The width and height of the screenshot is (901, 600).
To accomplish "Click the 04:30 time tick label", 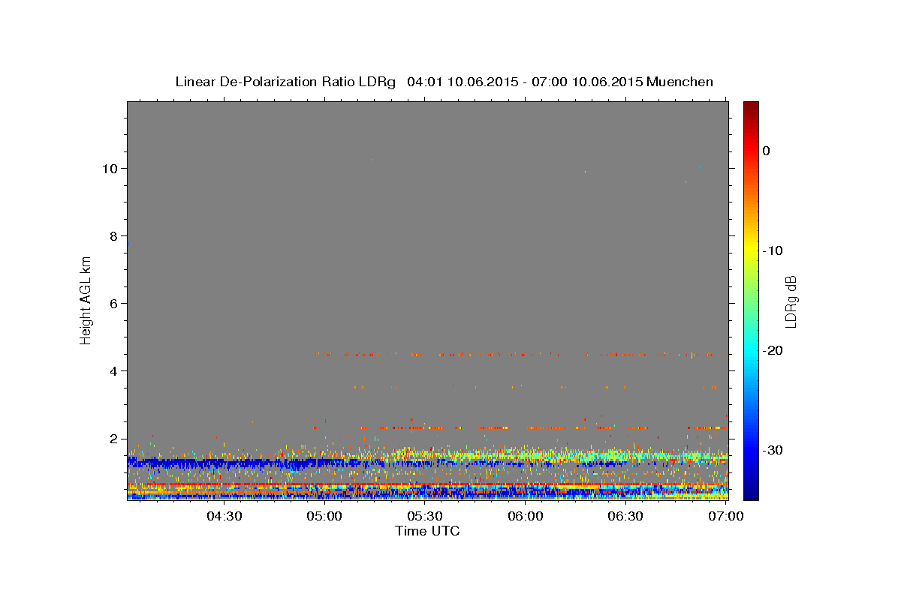I will pyautogui.click(x=224, y=516).
